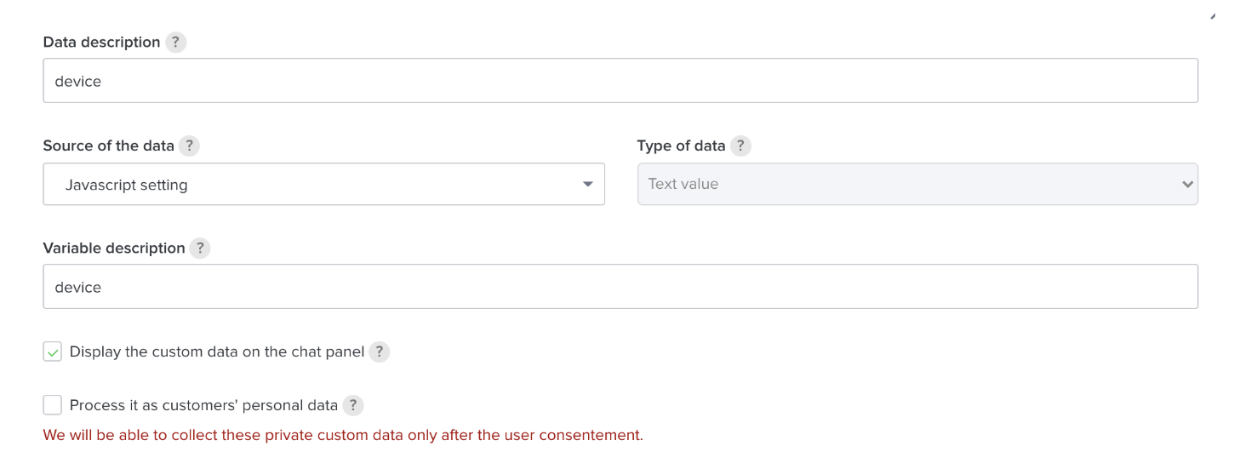Click into the Data description text field
The image size is (1234, 463).
(620, 81)
